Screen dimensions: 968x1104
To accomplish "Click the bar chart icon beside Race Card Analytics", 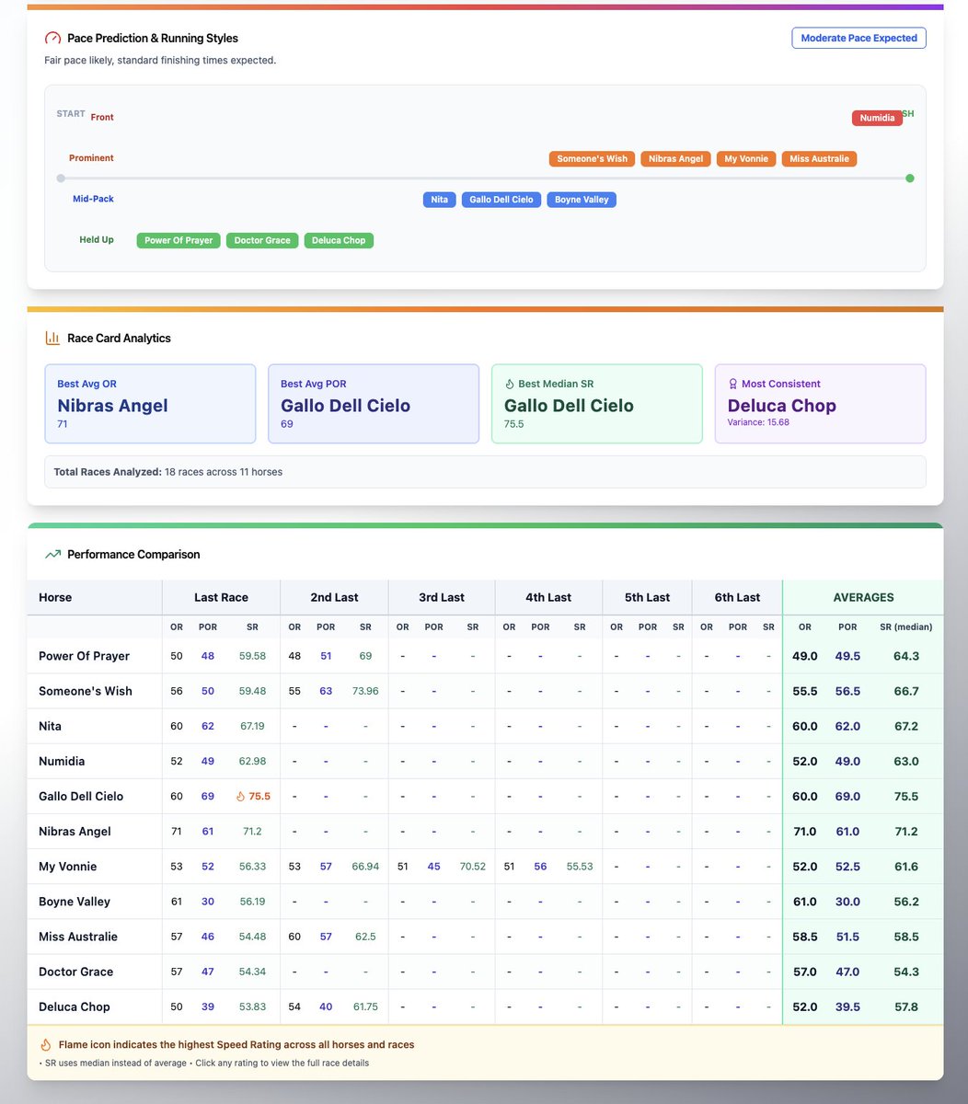I will 52,339.
